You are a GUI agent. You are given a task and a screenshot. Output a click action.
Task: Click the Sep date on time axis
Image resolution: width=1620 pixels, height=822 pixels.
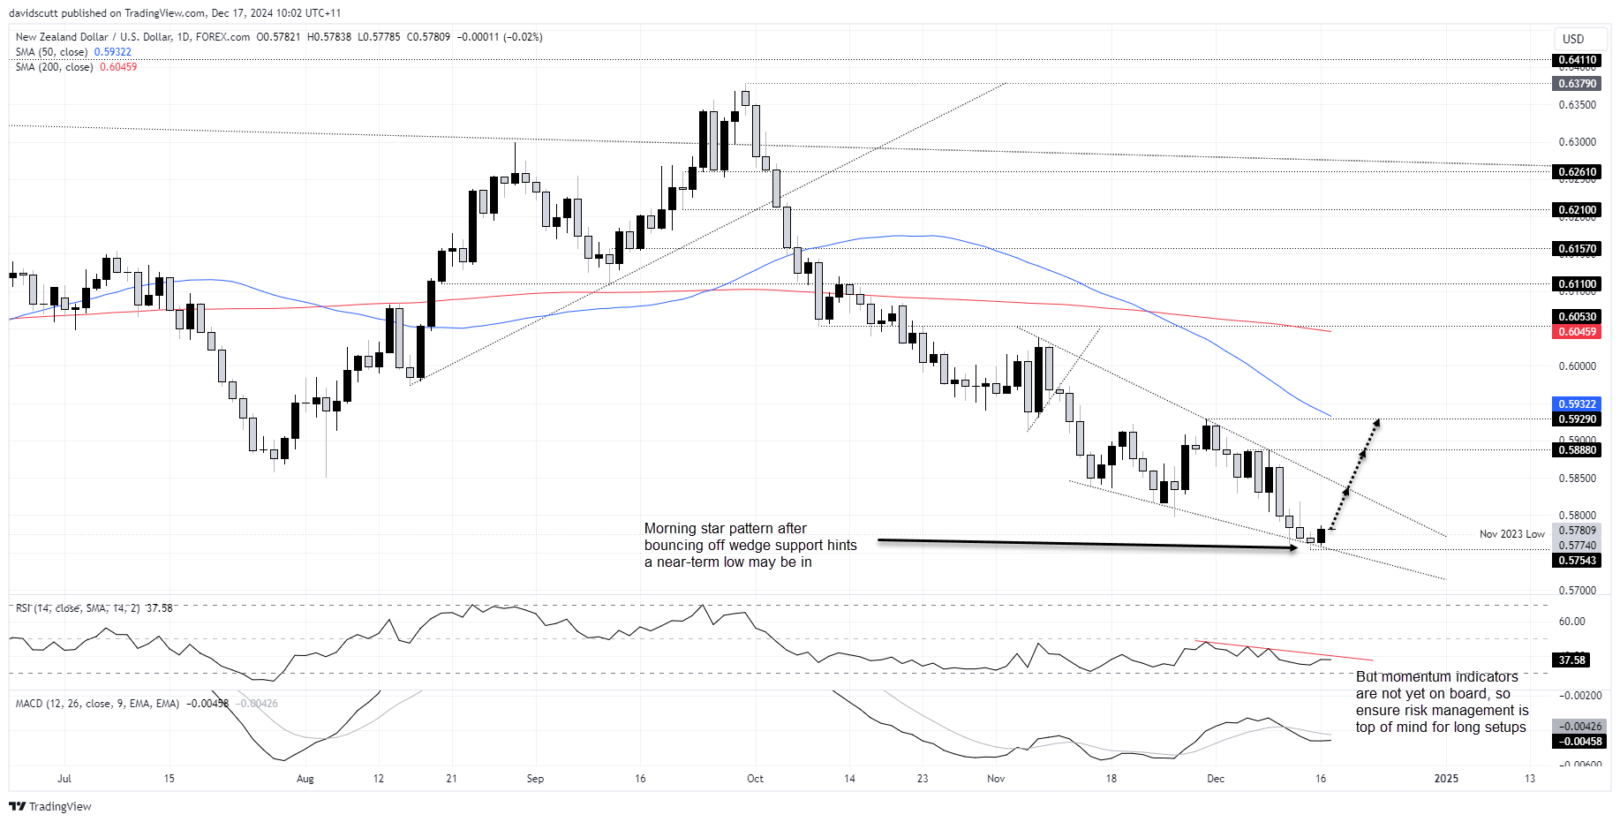(535, 779)
